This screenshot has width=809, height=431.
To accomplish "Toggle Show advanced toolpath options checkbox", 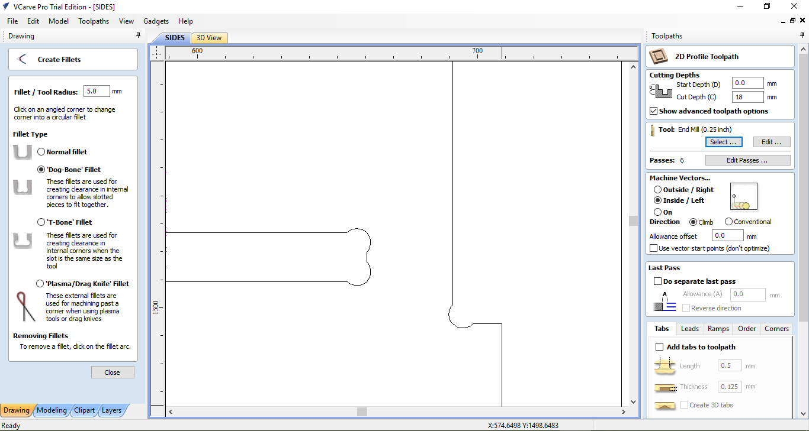I will [654, 111].
